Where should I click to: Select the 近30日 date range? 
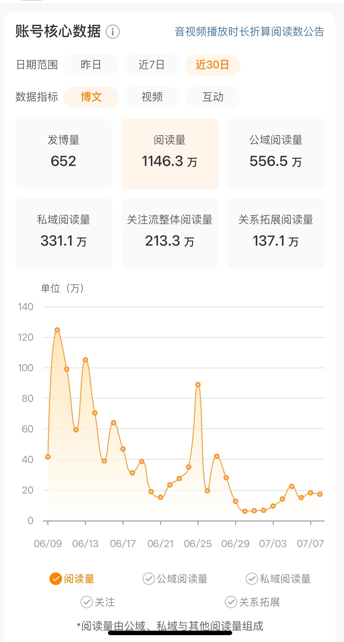(x=213, y=65)
